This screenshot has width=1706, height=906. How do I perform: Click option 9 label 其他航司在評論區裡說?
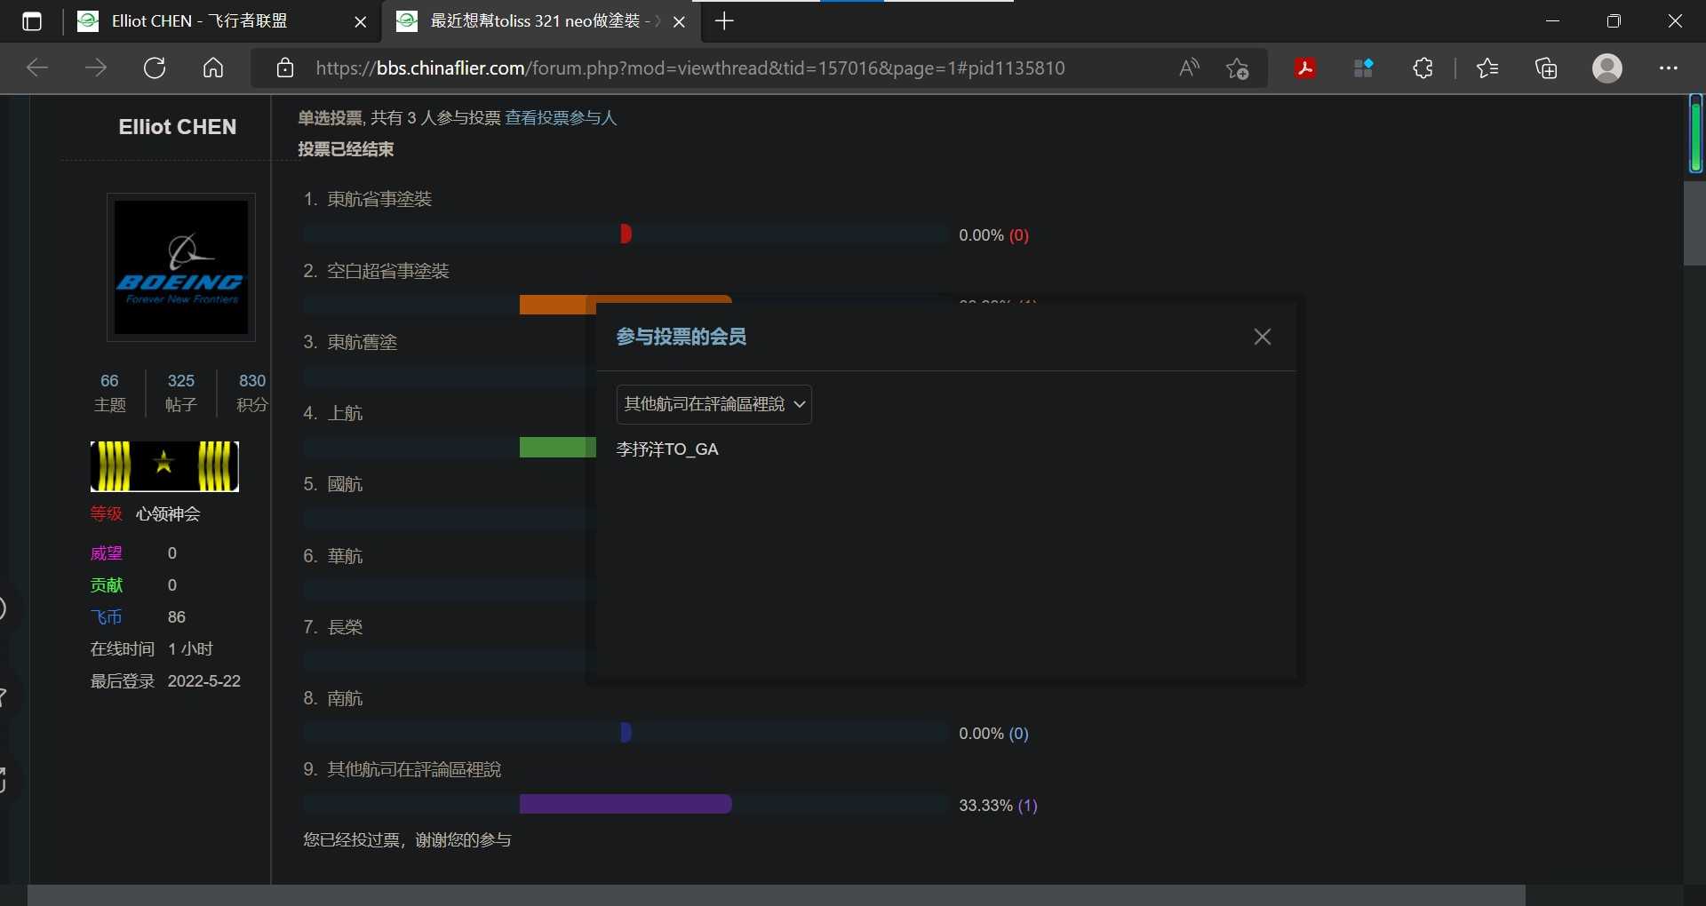pyautogui.click(x=414, y=769)
